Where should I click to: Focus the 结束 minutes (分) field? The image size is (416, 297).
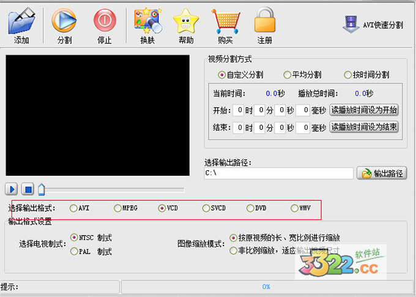(259, 128)
